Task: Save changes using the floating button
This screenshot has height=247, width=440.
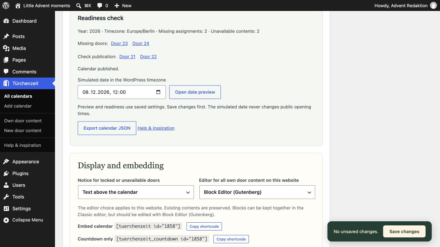Action: [x=404, y=232]
